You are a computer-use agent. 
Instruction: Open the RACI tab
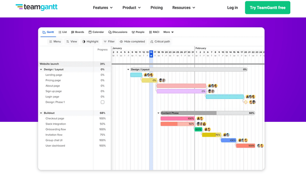pos(154,32)
